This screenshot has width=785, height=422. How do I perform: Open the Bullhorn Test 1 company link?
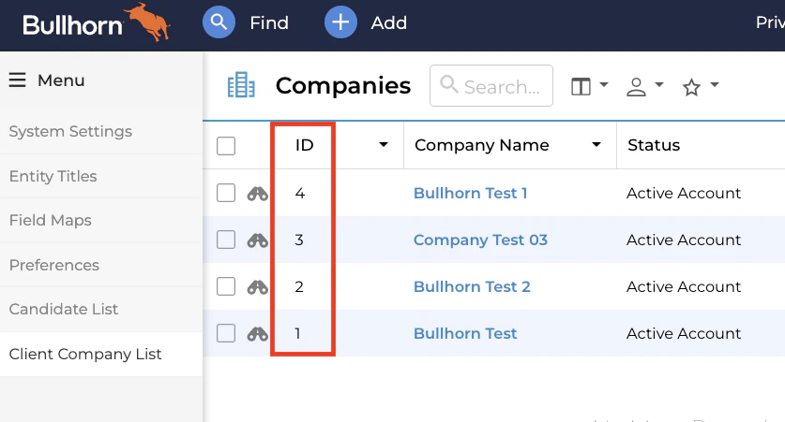470,194
